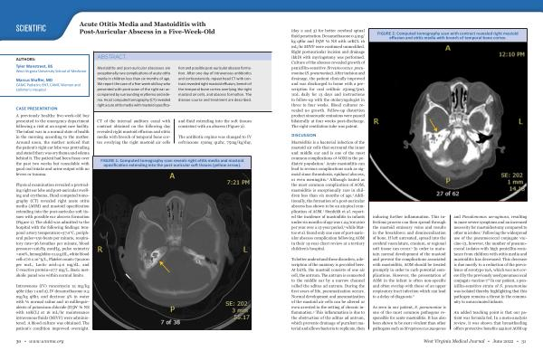Viewport: 543px width, 351px height.
Task: Click the Figure 1 caption box
Action: tap(172, 163)
